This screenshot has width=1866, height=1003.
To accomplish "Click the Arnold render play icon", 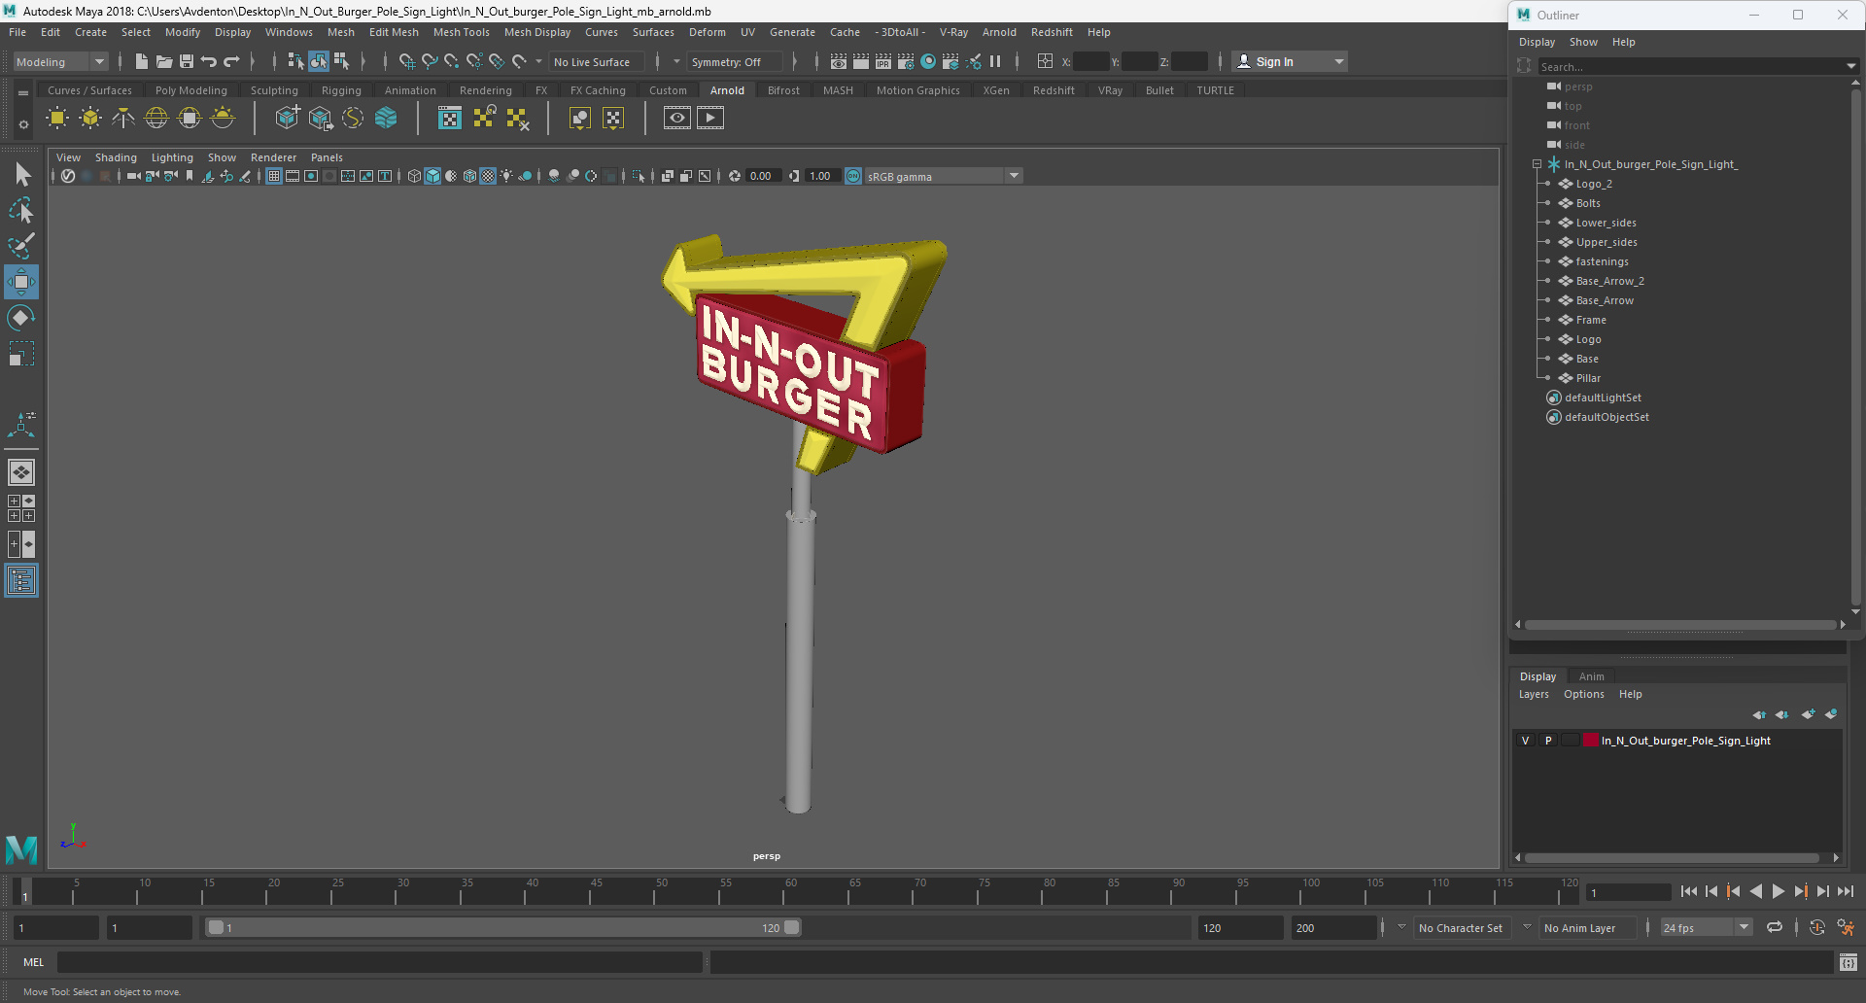I will tap(710, 119).
